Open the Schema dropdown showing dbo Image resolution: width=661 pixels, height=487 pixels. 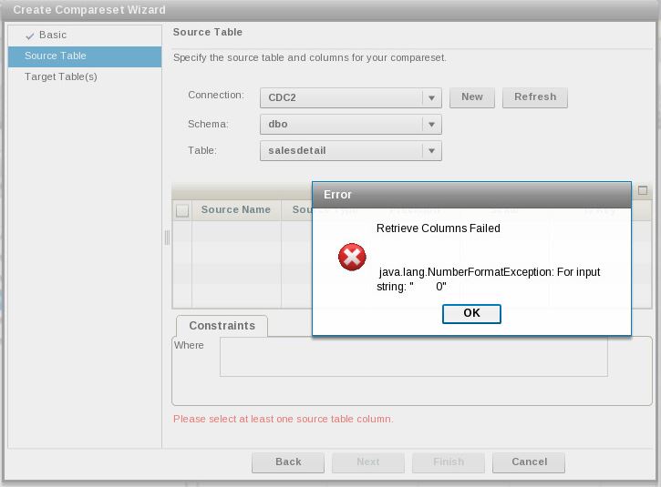pyautogui.click(x=351, y=124)
